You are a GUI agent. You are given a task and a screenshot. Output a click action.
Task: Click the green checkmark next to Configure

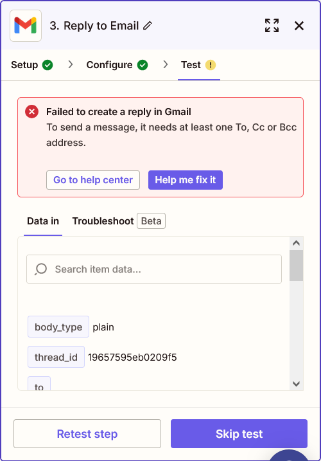pyautogui.click(x=143, y=65)
